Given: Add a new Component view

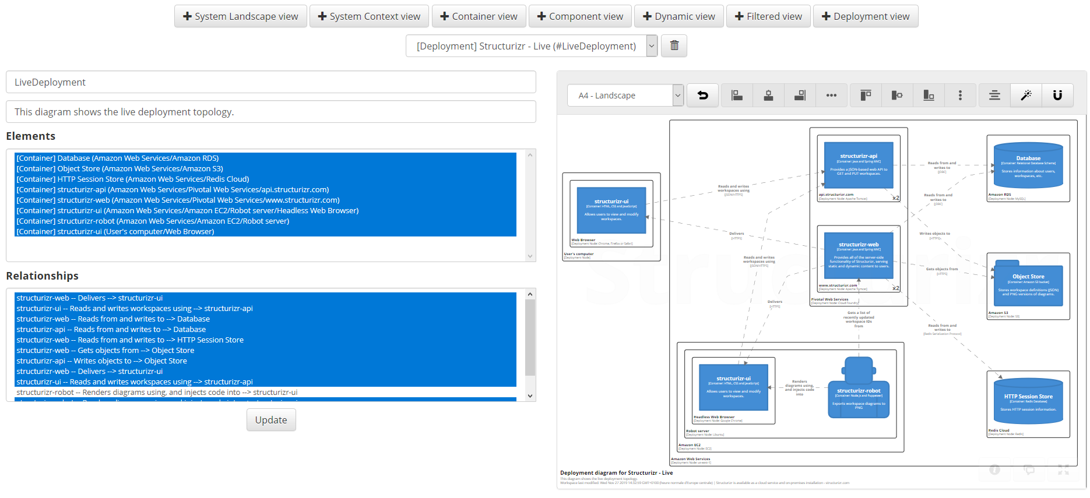Looking at the screenshot, I should [580, 16].
